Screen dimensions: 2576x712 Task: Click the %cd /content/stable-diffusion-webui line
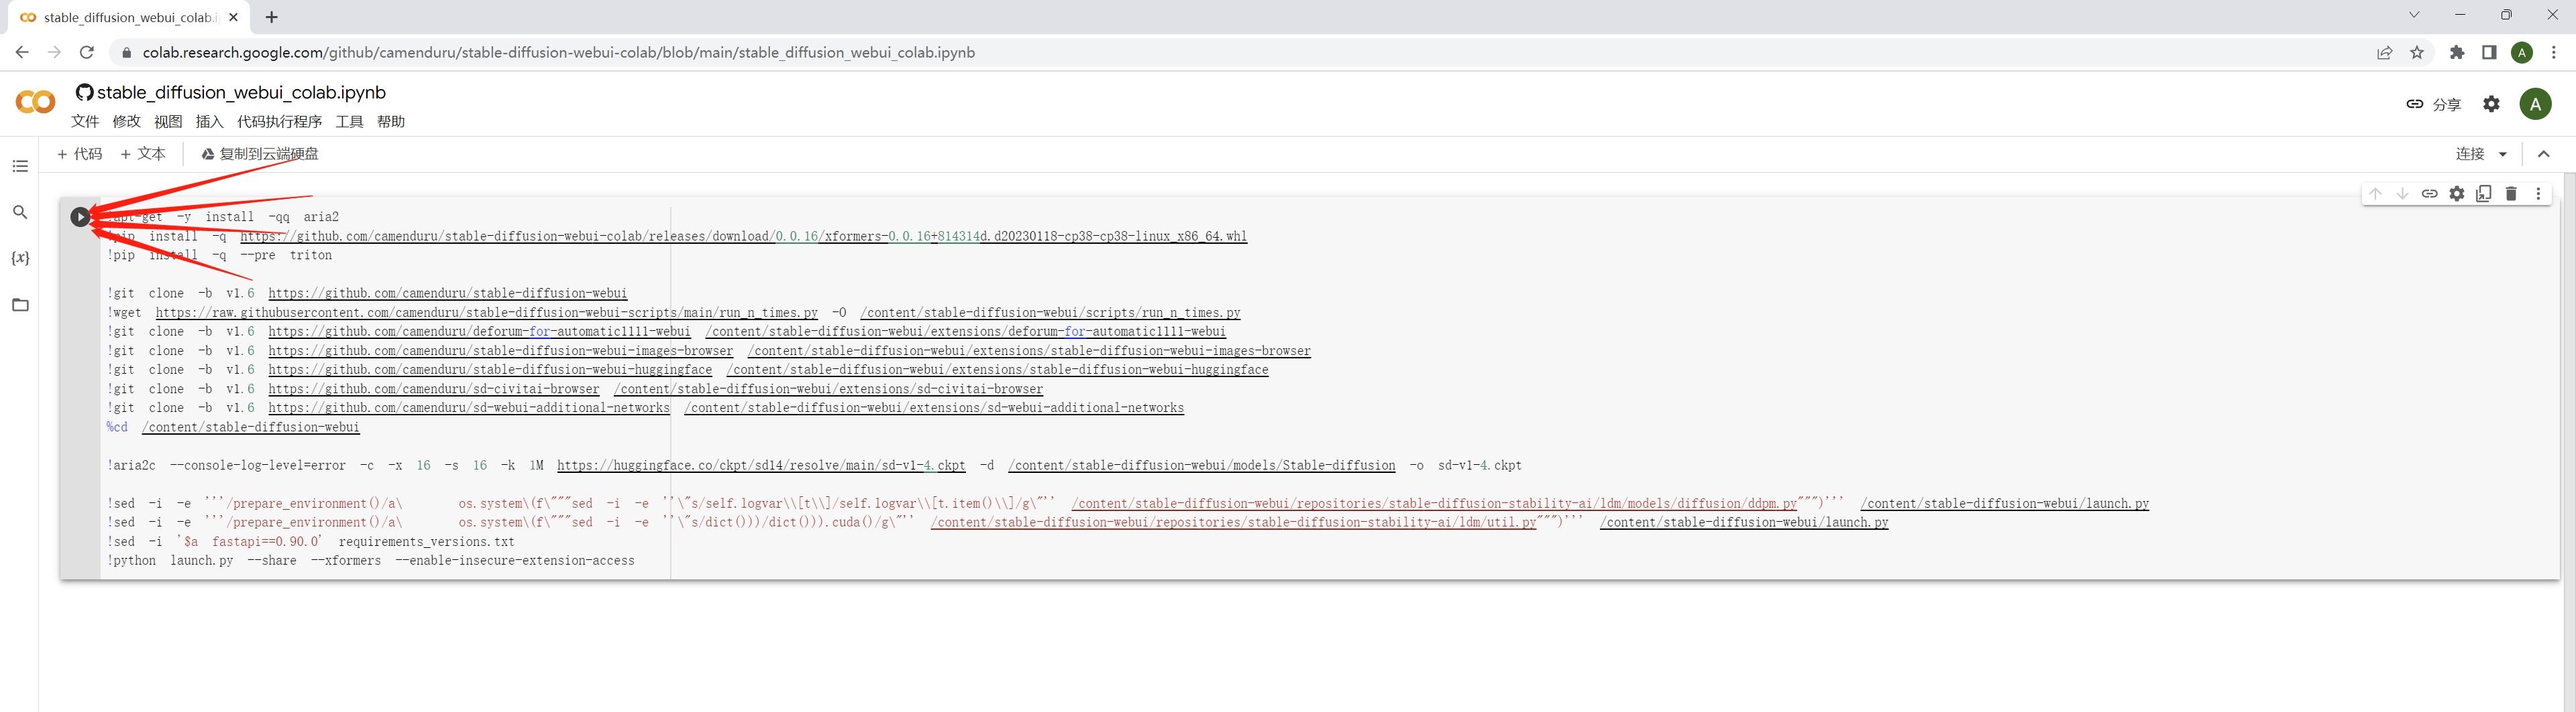[x=233, y=427]
